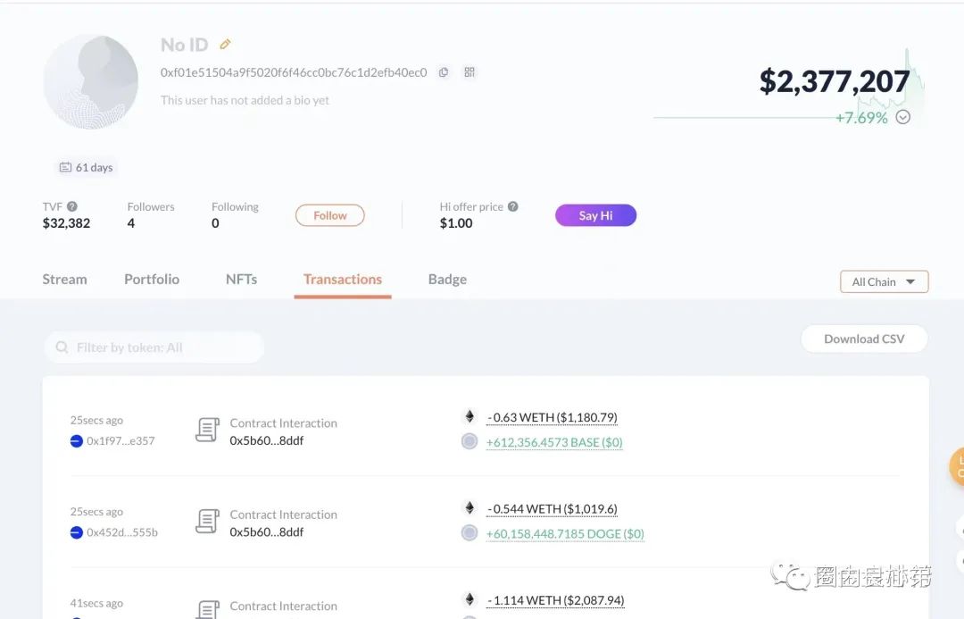Click the TVF help question mark icon
Screen dimensions: 964x619
(x=72, y=206)
